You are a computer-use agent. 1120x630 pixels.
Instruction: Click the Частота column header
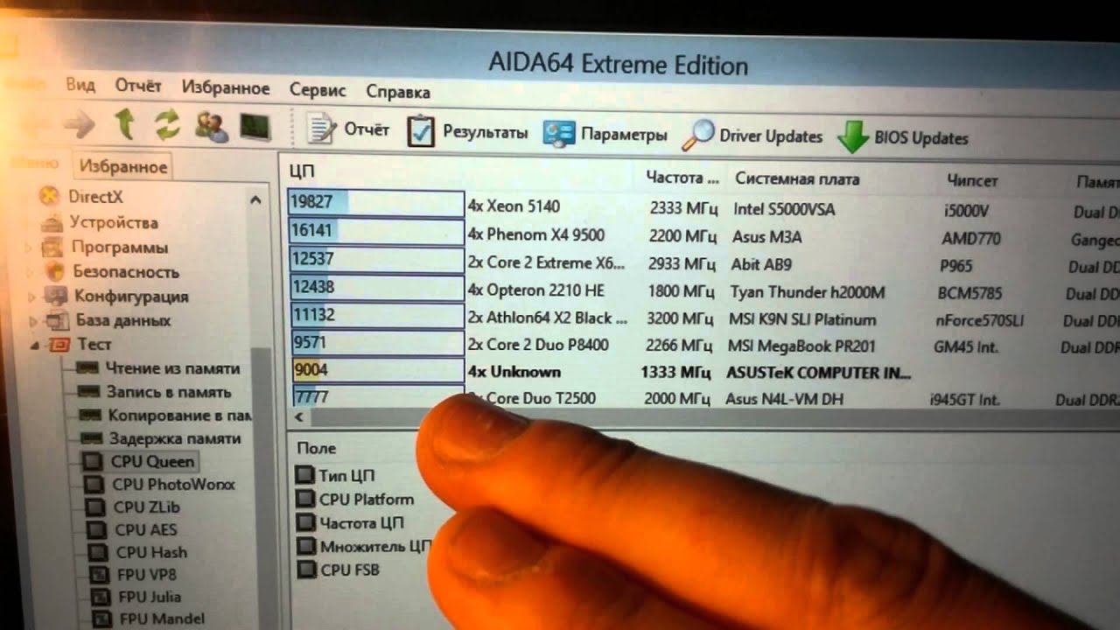click(x=682, y=178)
